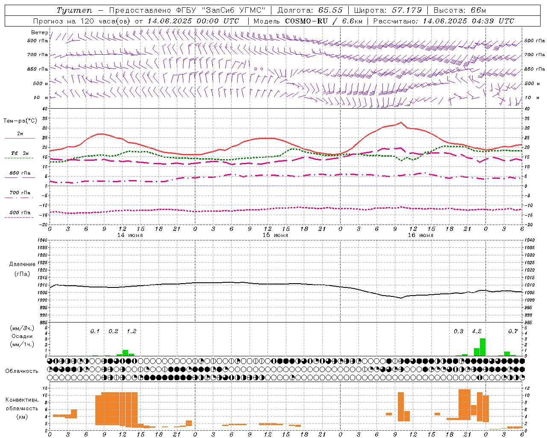Click the "4.2" precipitation value
The height and width of the screenshot is (438, 547).
(476, 331)
